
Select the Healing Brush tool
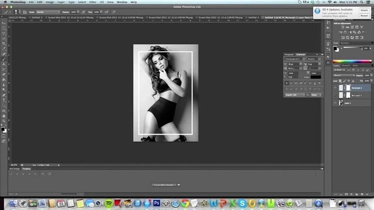tap(4, 54)
